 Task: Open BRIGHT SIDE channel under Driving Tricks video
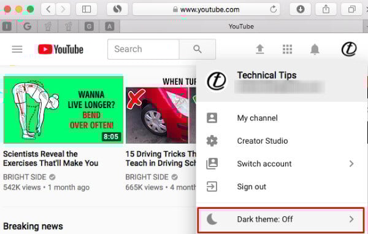147,177
